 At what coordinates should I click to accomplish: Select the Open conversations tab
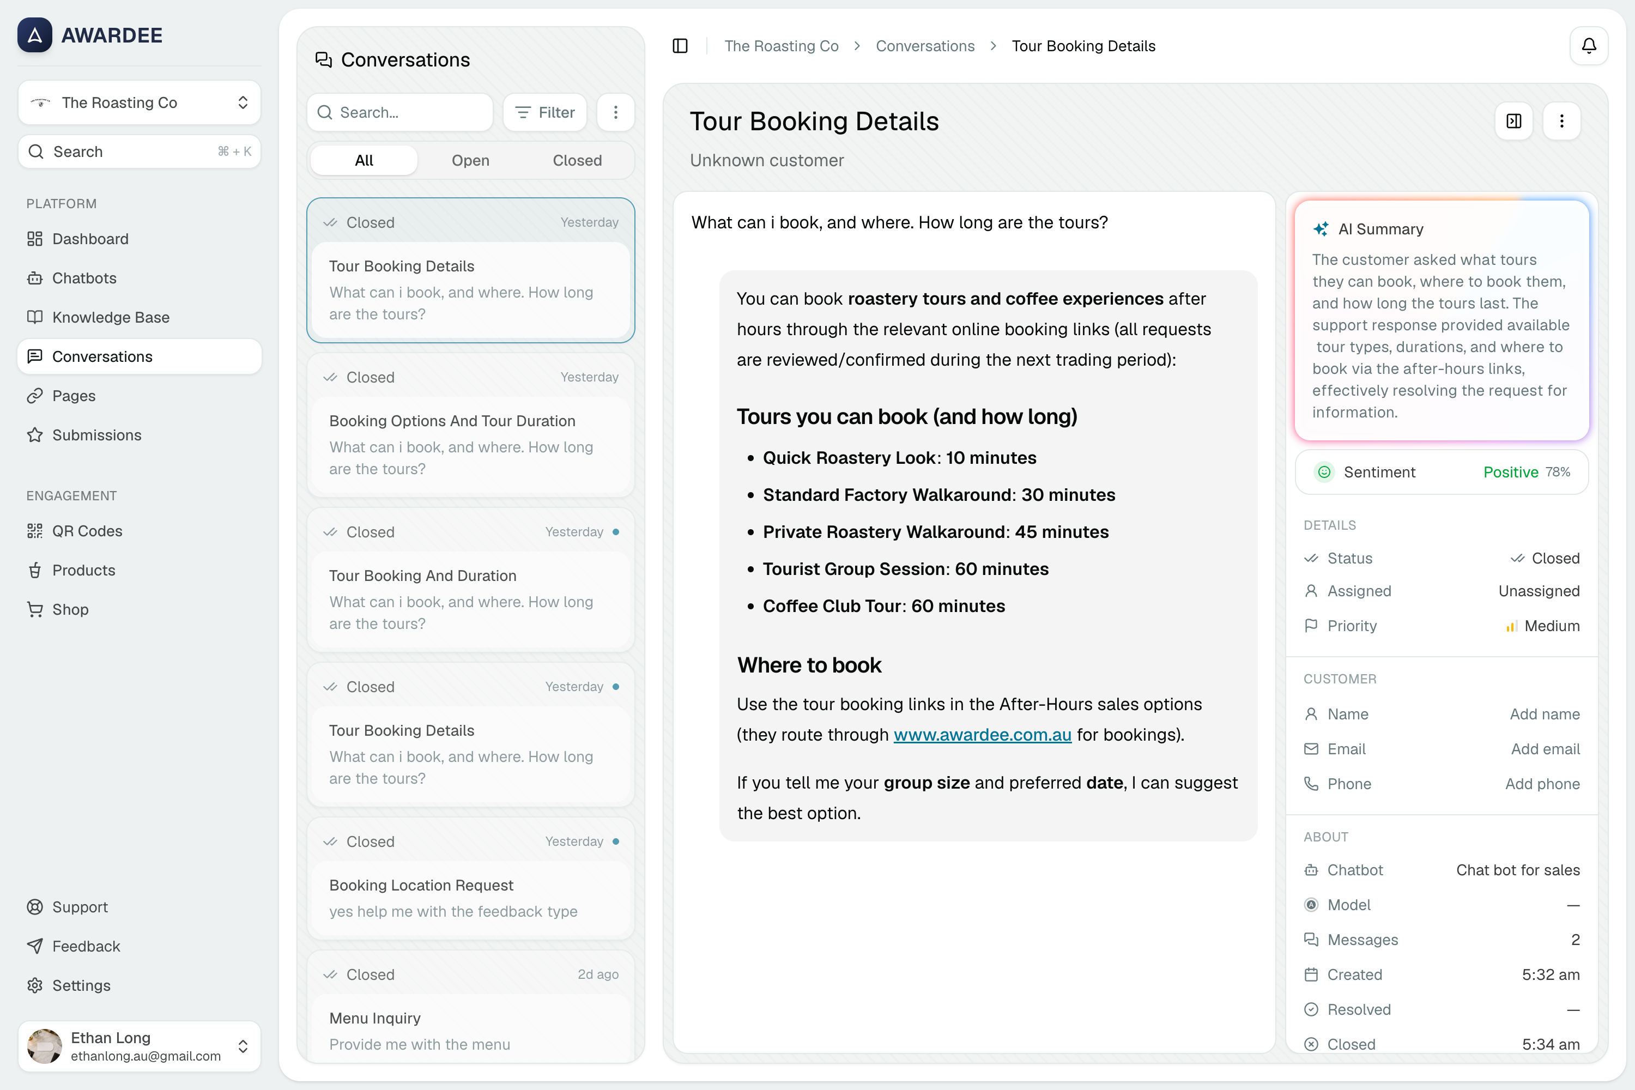coord(471,161)
